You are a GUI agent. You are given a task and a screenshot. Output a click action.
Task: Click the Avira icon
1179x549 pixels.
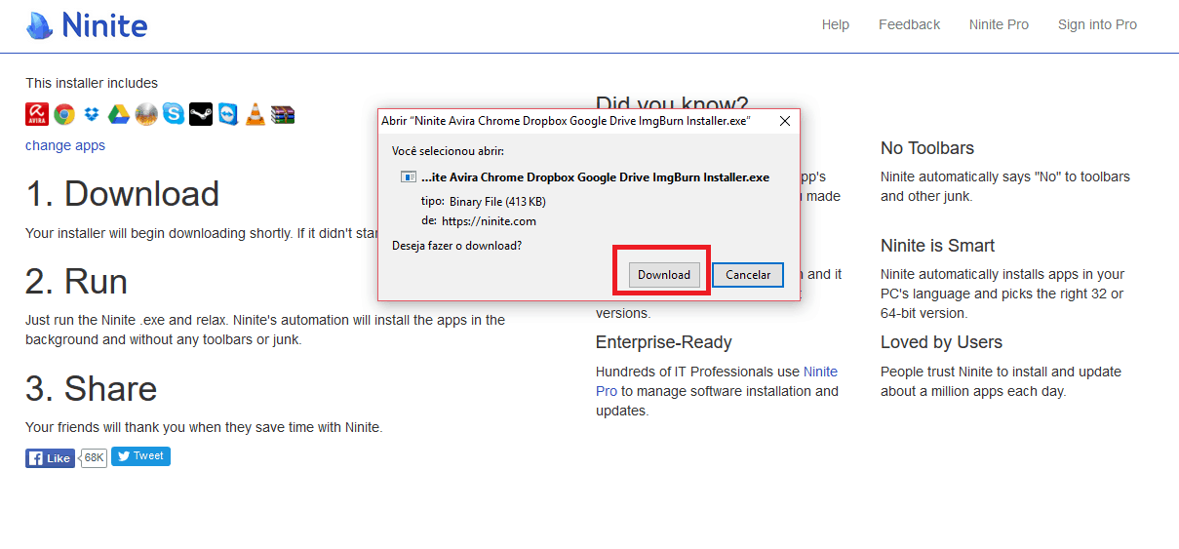pyautogui.click(x=37, y=114)
